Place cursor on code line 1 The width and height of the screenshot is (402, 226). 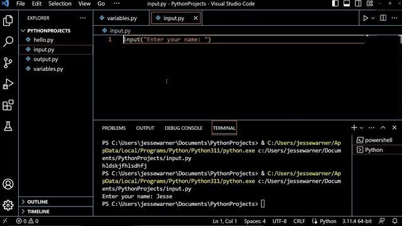coord(167,40)
